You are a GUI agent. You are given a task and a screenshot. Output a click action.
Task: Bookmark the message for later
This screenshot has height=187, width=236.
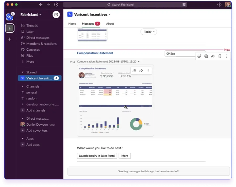220,56
